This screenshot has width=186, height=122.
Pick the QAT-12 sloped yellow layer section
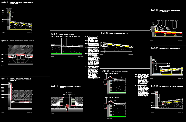pyautogui.click(x=117, y=47)
